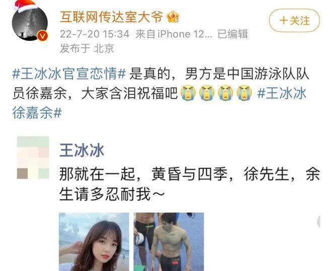332x271 pixels.
Task: Open the 互联网传达室大爷 username link
Action: tap(112, 17)
